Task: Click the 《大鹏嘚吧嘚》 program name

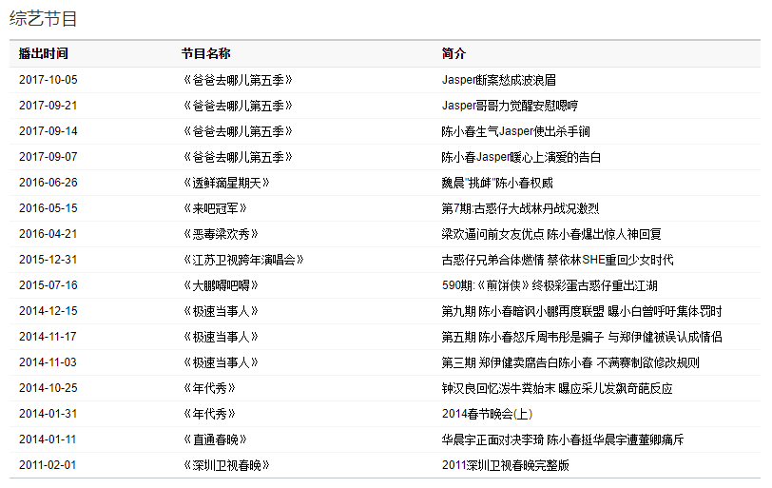Action: [x=221, y=285]
